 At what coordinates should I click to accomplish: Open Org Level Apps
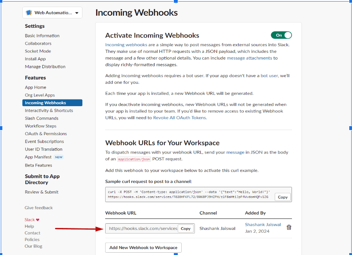(x=40, y=95)
